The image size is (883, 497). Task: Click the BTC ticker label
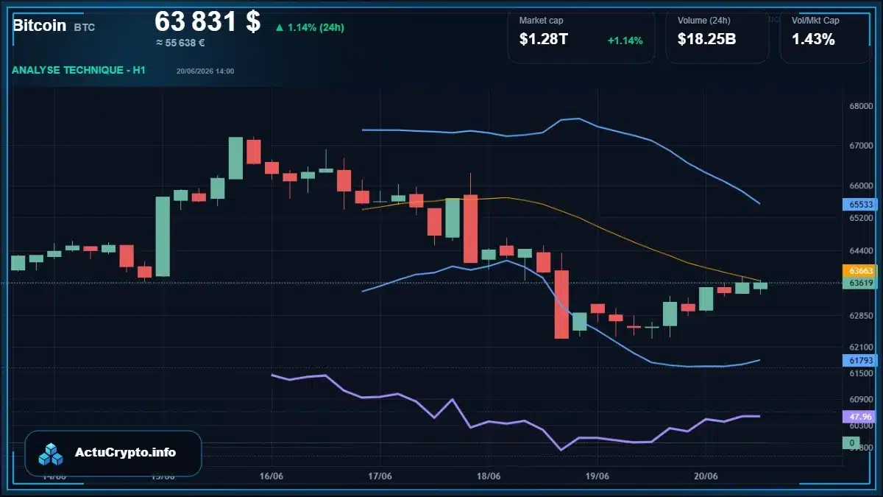click(85, 27)
